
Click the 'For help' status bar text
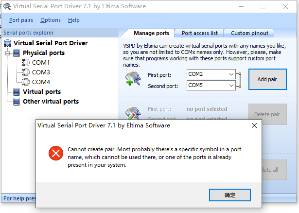tap(19, 198)
